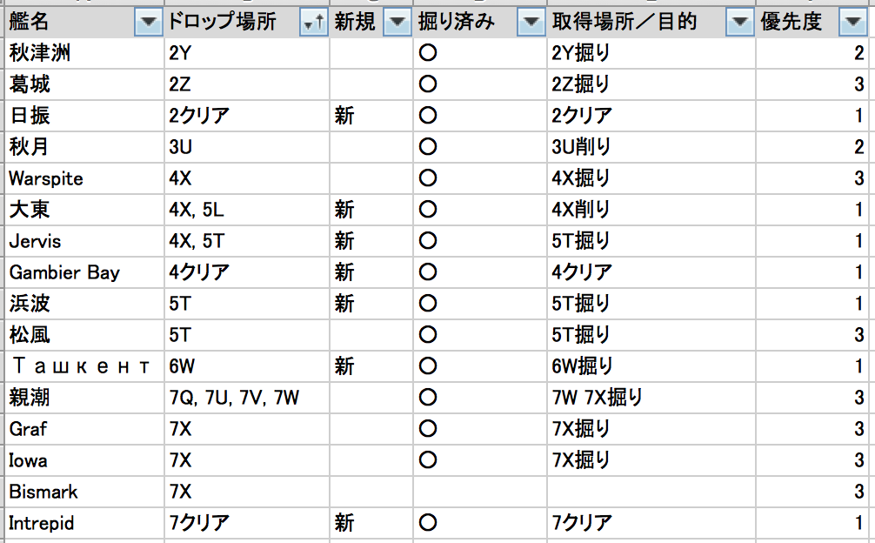The width and height of the screenshot is (875, 543).
Task: Click priority value in Bismark row
Action: click(x=858, y=492)
